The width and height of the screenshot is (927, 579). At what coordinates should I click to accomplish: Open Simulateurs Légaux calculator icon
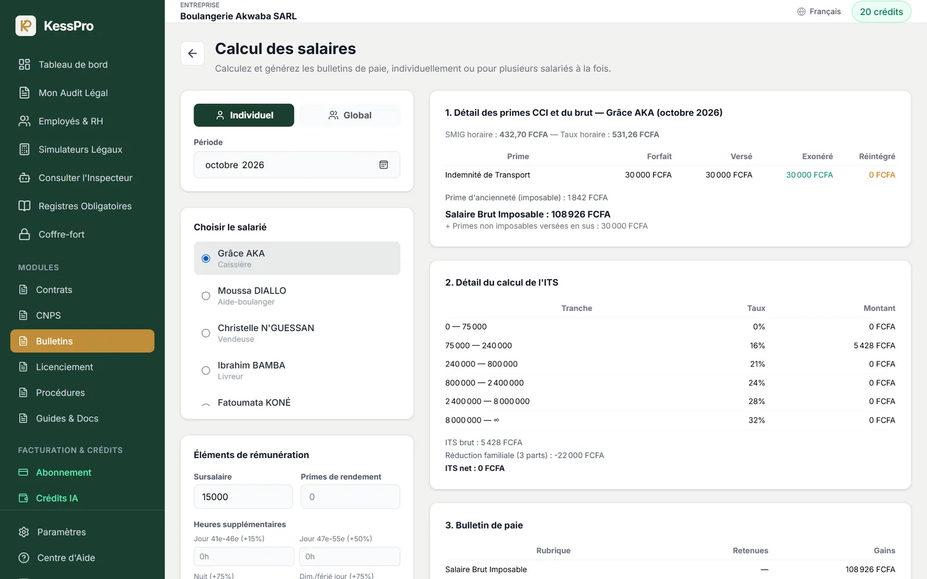[x=24, y=149]
